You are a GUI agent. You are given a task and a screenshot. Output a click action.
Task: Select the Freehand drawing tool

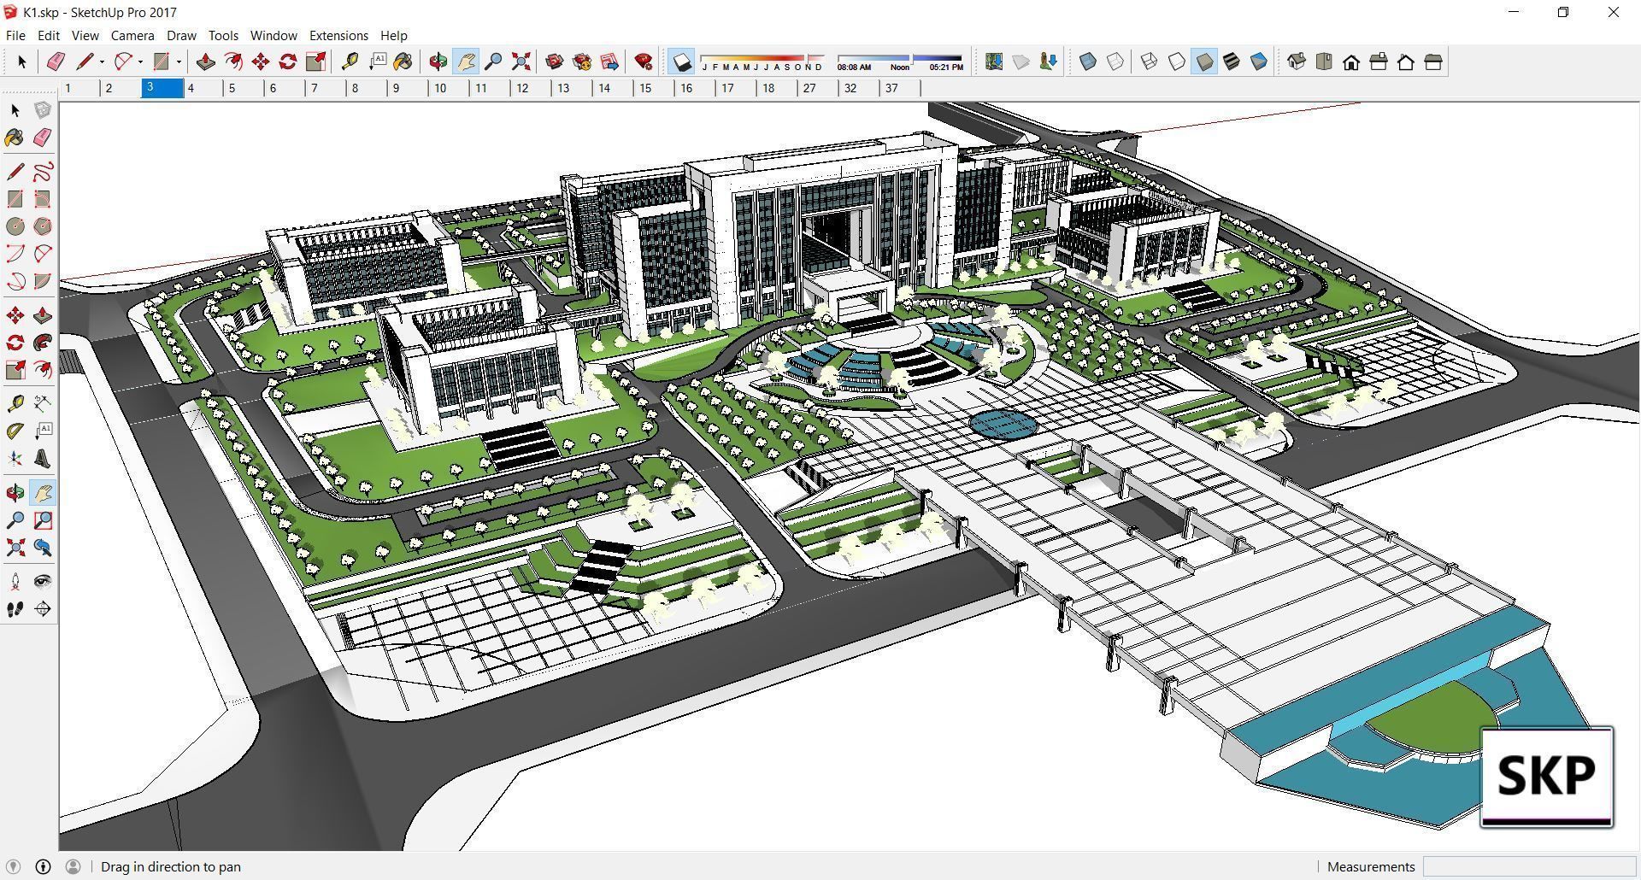[x=43, y=172]
